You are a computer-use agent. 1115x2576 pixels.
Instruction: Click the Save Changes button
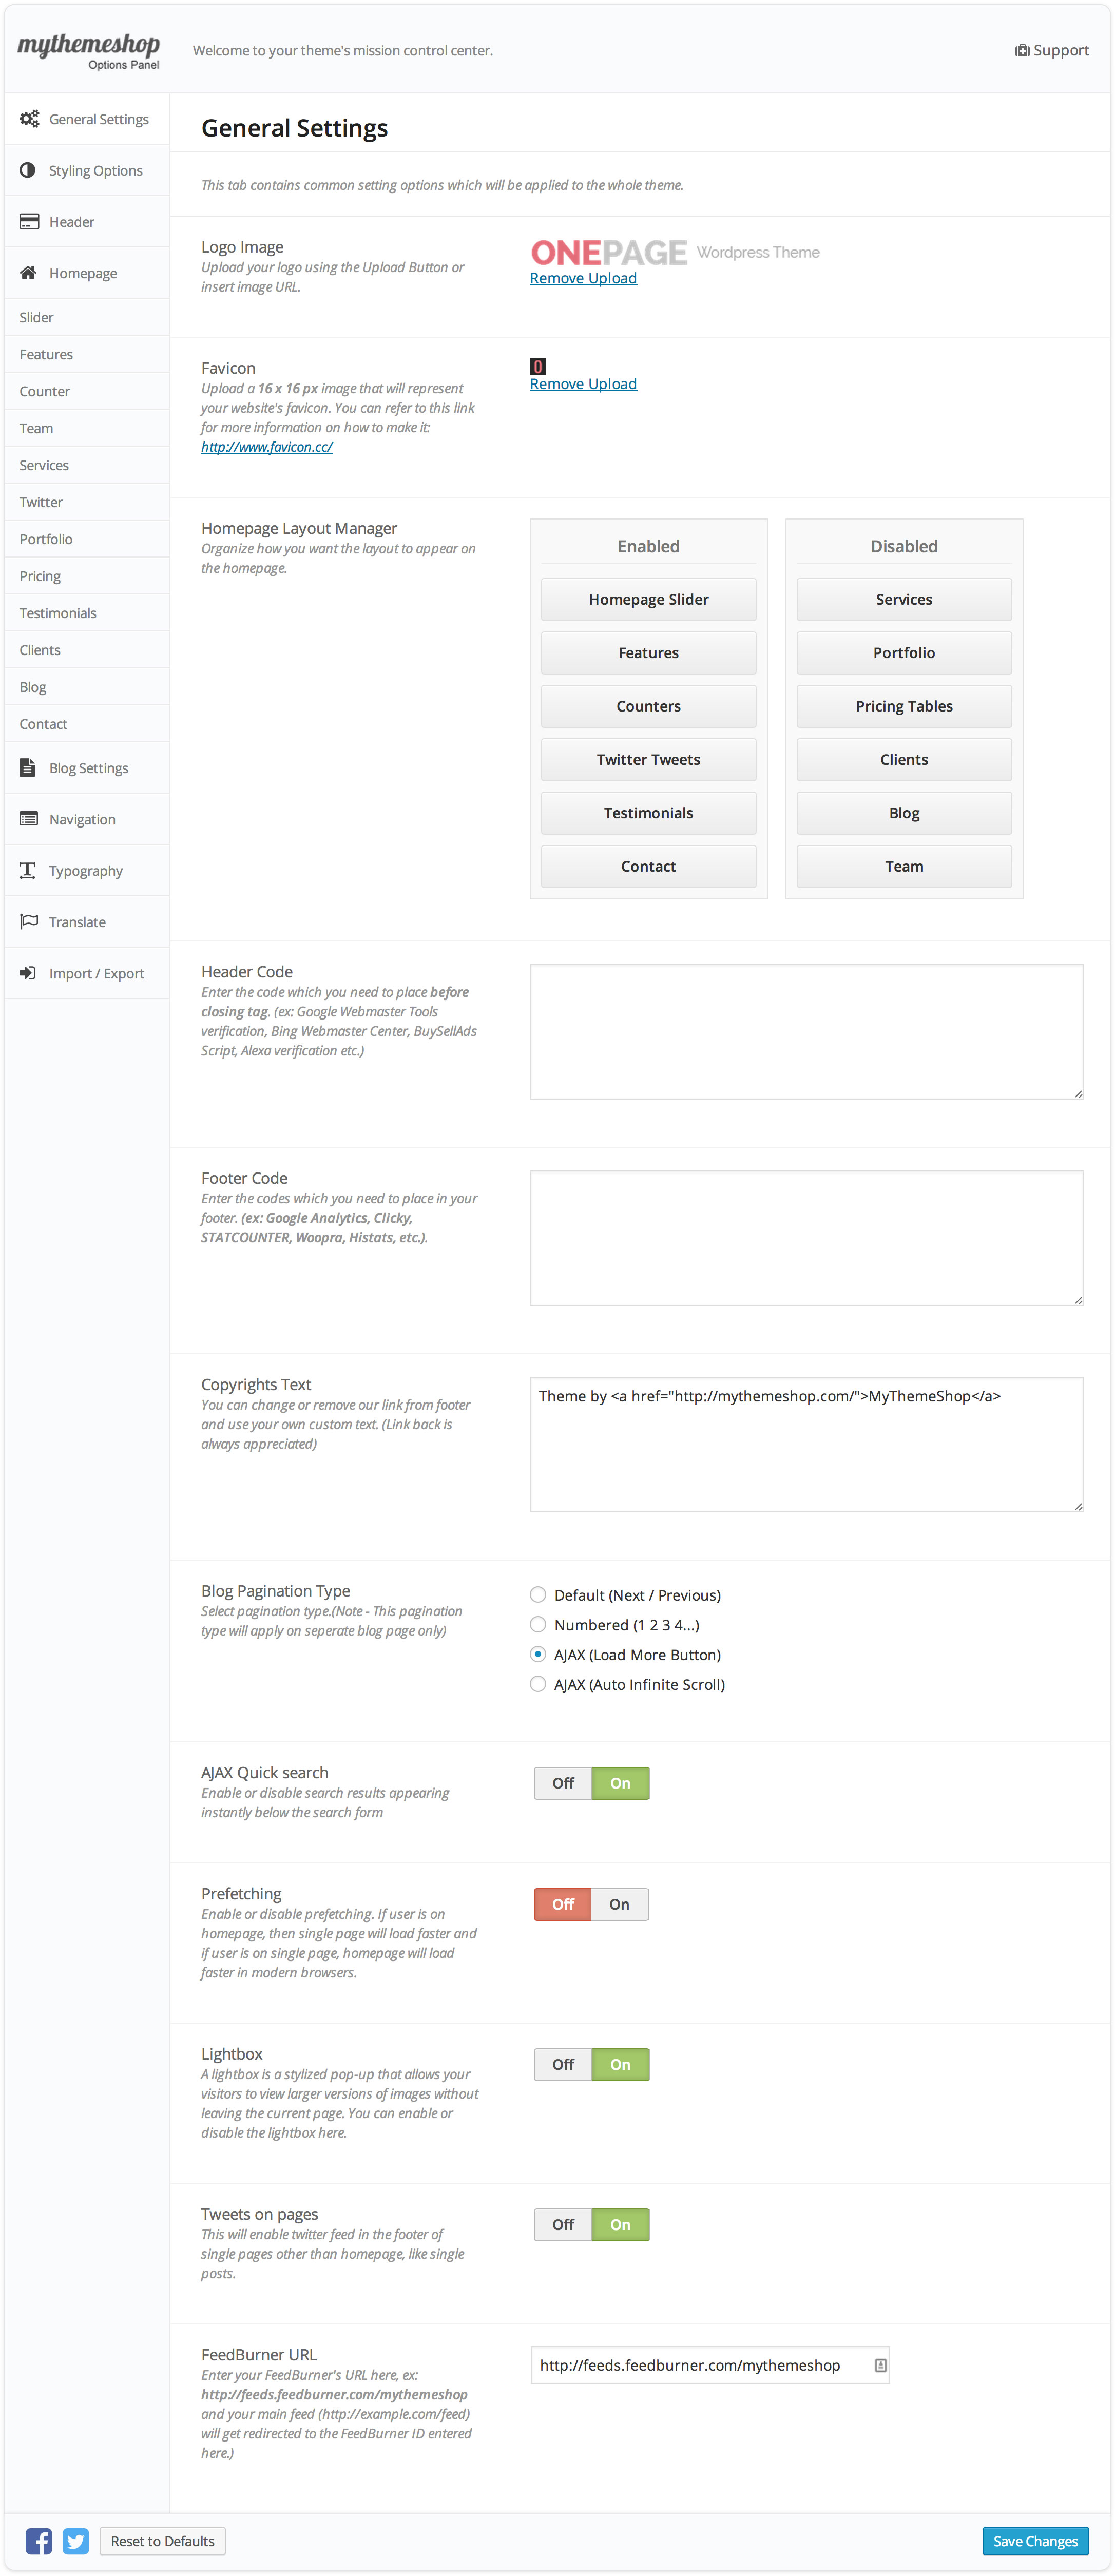pos(1035,2541)
